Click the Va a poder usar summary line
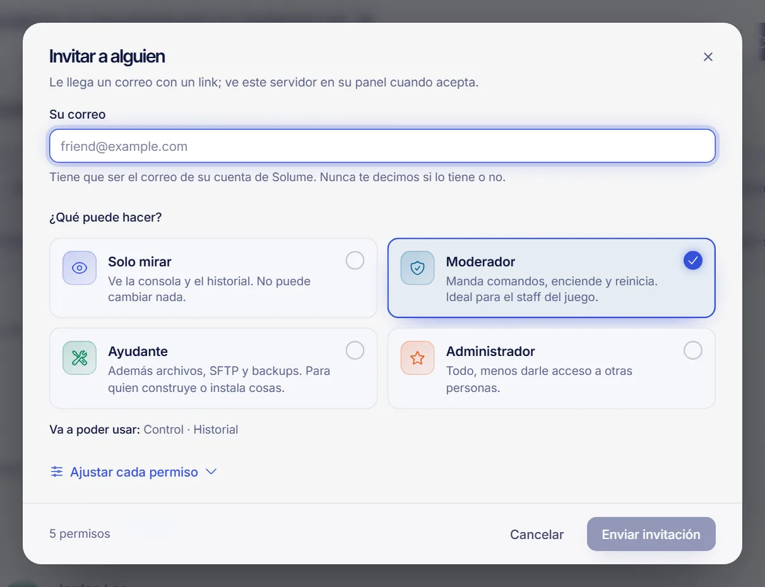Screen dimensions: 765x587 [144, 430]
